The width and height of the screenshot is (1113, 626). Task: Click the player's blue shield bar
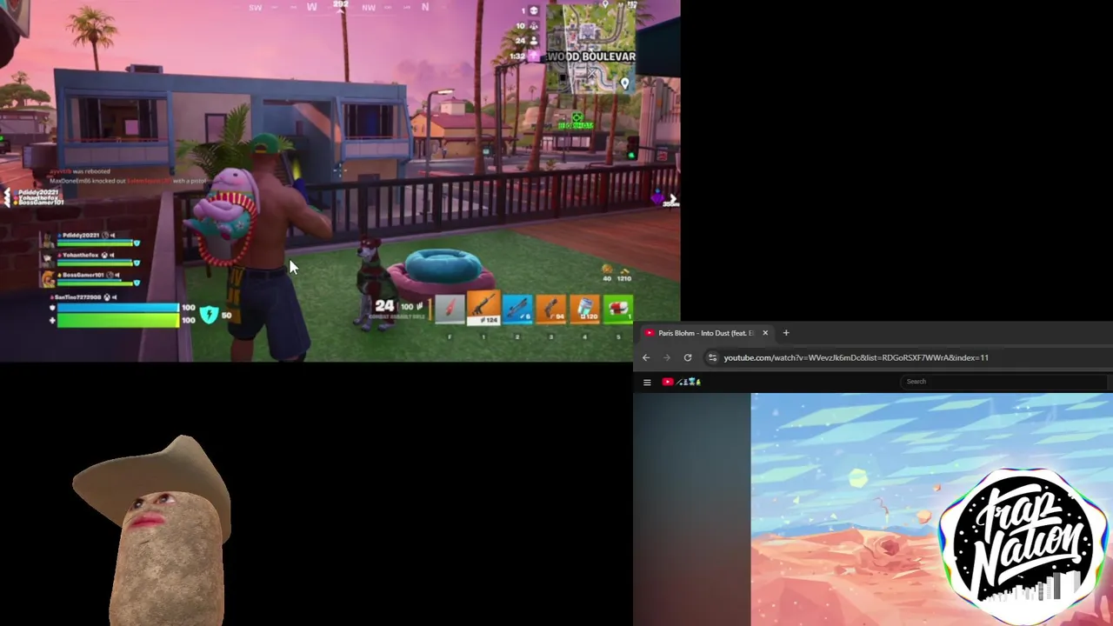pyautogui.click(x=117, y=308)
